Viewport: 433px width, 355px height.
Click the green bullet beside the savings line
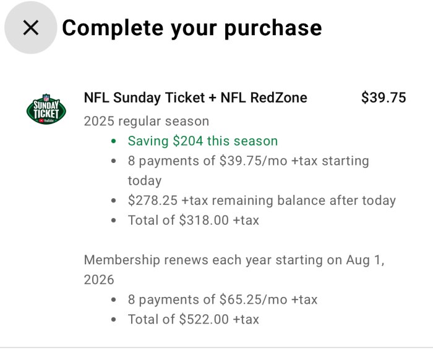(113, 141)
